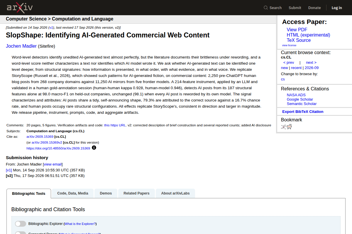
Task: Bookmark paper with BibSonomy icon
Action: pos(283,127)
